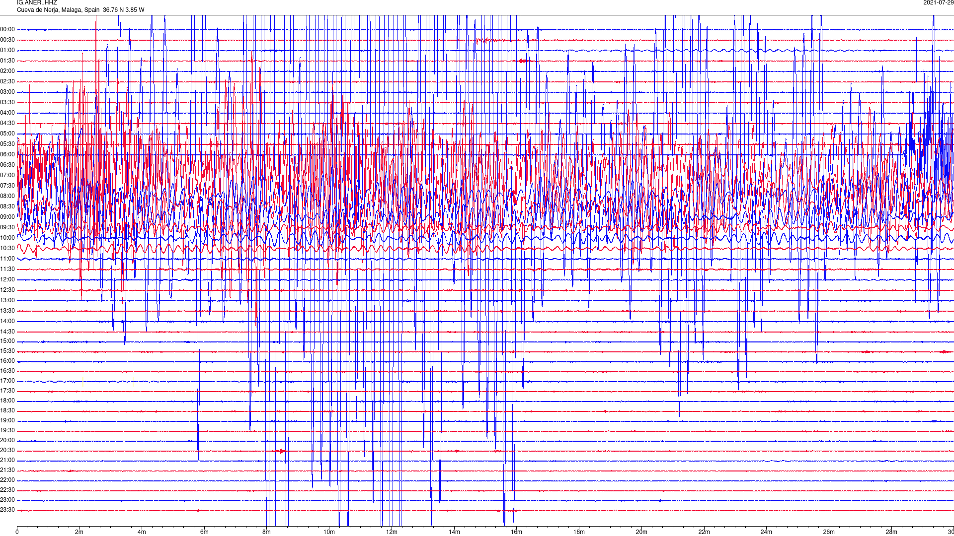The width and height of the screenshot is (954, 536).
Task: Click the 20m tick on time axis
Action: point(641,532)
